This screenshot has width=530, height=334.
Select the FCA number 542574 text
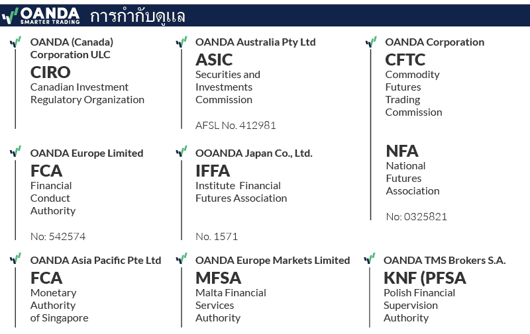coord(58,236)
